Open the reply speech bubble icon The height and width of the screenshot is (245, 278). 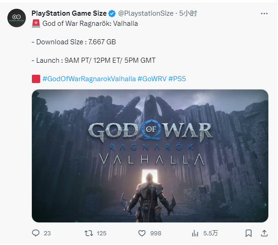tap(36, 233)
